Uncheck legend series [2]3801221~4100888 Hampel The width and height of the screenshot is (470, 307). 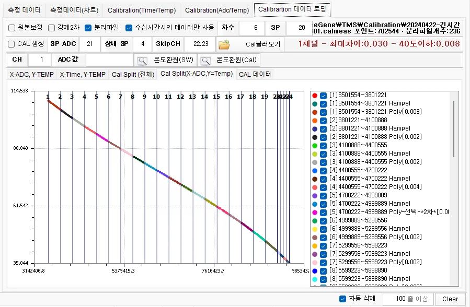(x=323, y=129)
